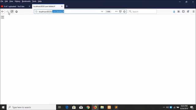Open the Windows Start menu

(x=3, y=107)
